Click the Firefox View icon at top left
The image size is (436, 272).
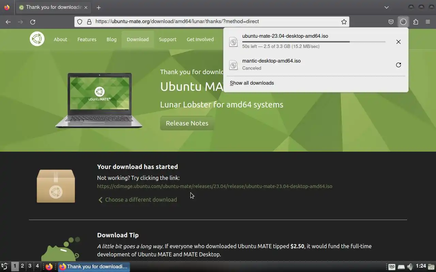(x=7, y=7)
